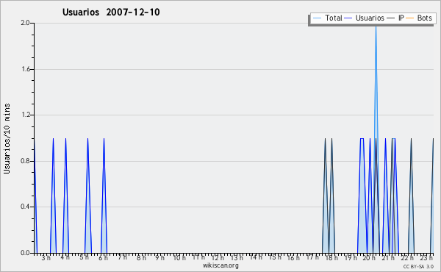The height and width of the screenshot is (272, 441).
Task: Click the 1.2 y-axis value
Action: [25, 115]
